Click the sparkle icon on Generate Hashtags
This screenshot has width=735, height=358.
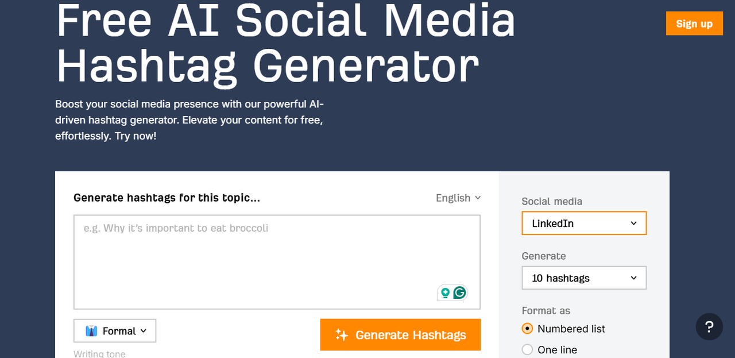[342, 335]
